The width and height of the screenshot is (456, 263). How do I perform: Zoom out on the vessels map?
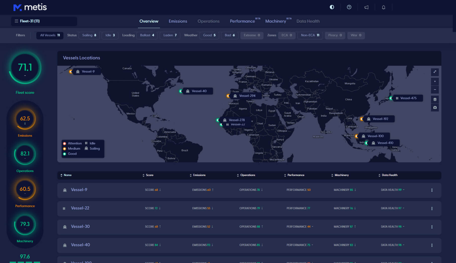435,90
